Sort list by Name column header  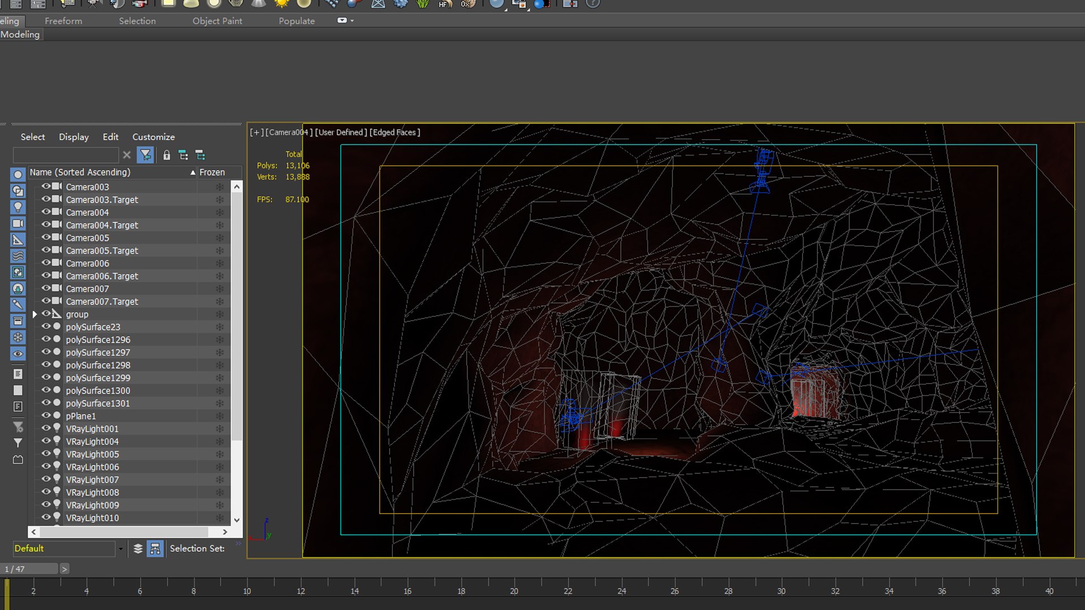click(112, 172)
